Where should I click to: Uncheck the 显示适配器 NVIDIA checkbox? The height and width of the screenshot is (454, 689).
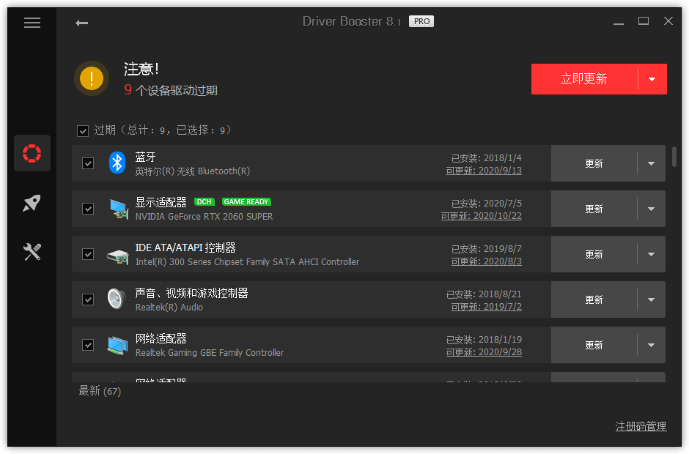88,209
